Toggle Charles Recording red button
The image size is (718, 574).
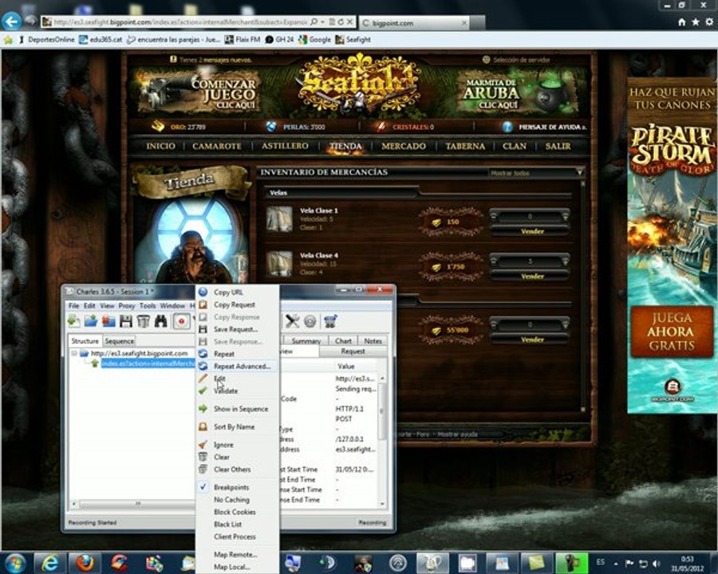click(181, 321)
